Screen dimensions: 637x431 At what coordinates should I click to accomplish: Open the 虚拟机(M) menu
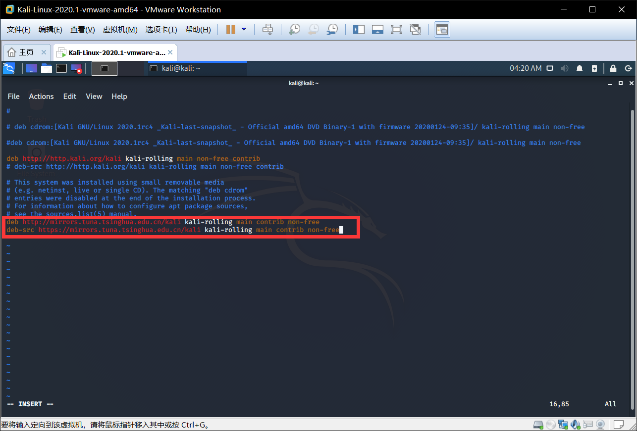120,30
